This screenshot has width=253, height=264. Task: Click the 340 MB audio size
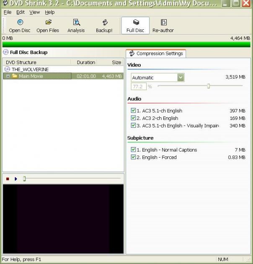(238, 126)
